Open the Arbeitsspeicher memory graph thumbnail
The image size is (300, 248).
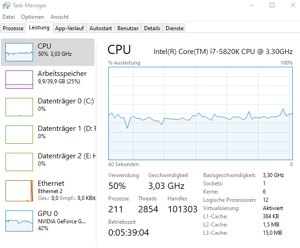[x=19, y=80]
